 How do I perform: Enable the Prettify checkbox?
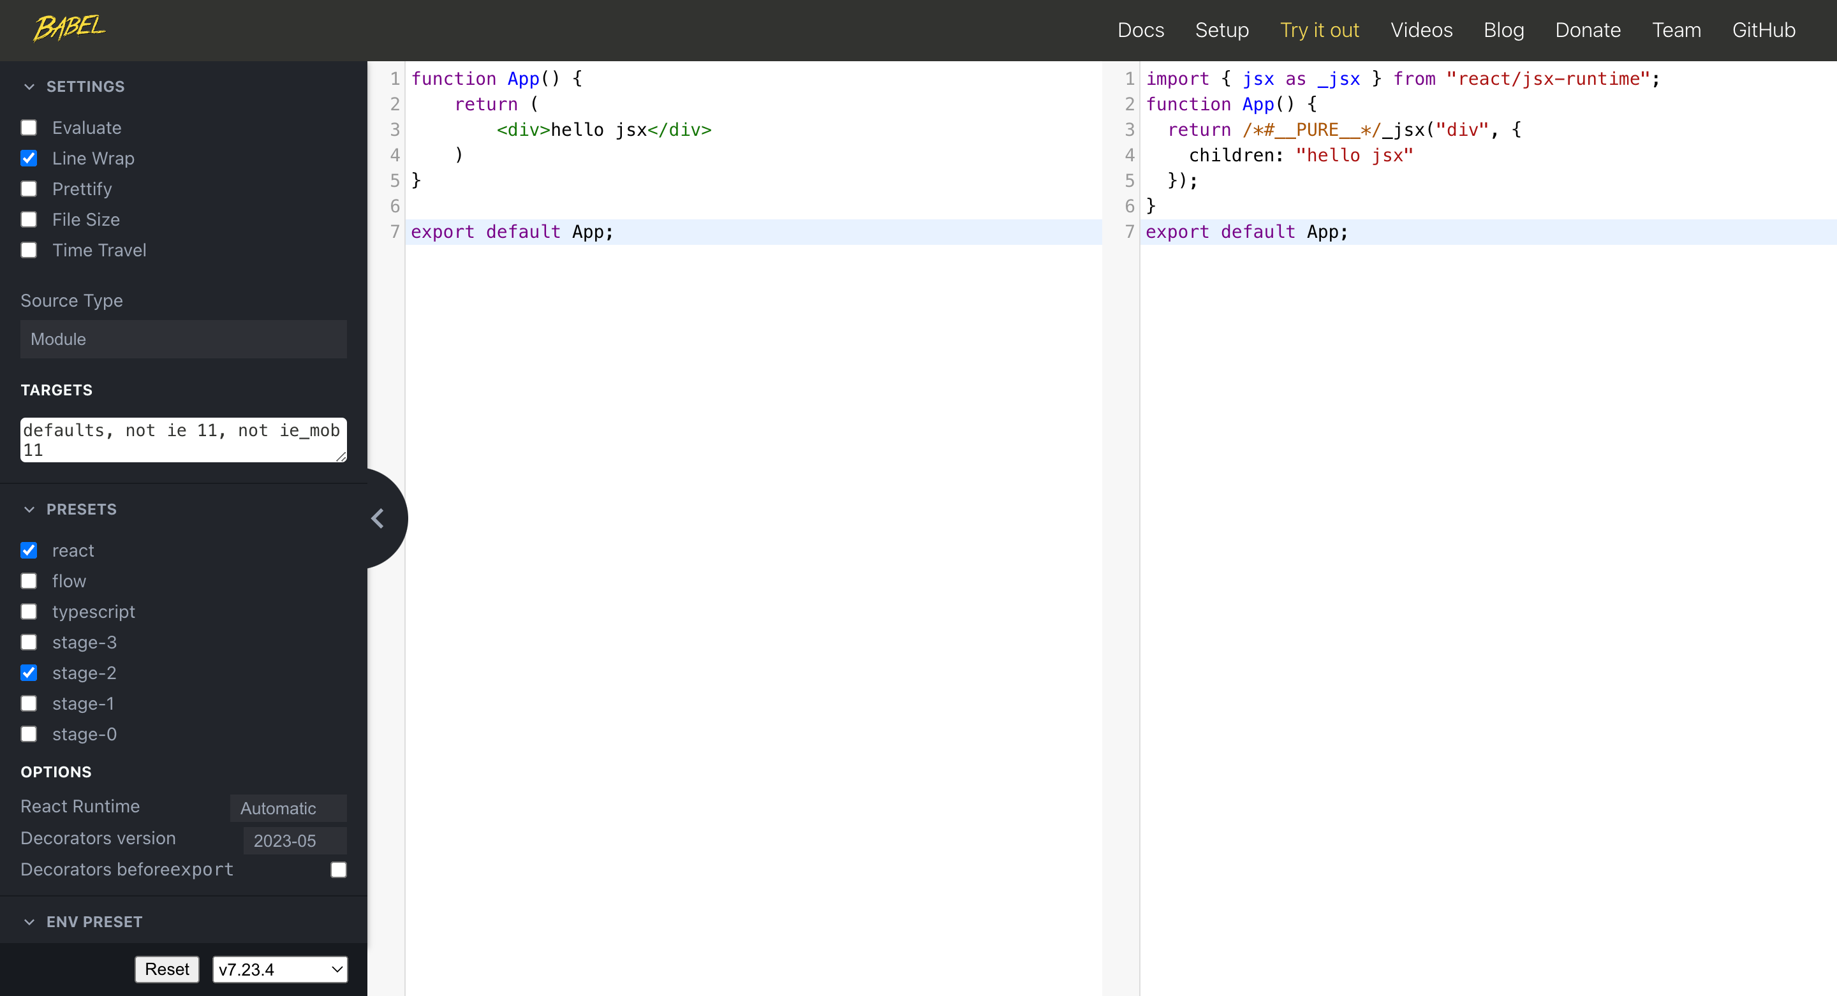pos(29,189)
